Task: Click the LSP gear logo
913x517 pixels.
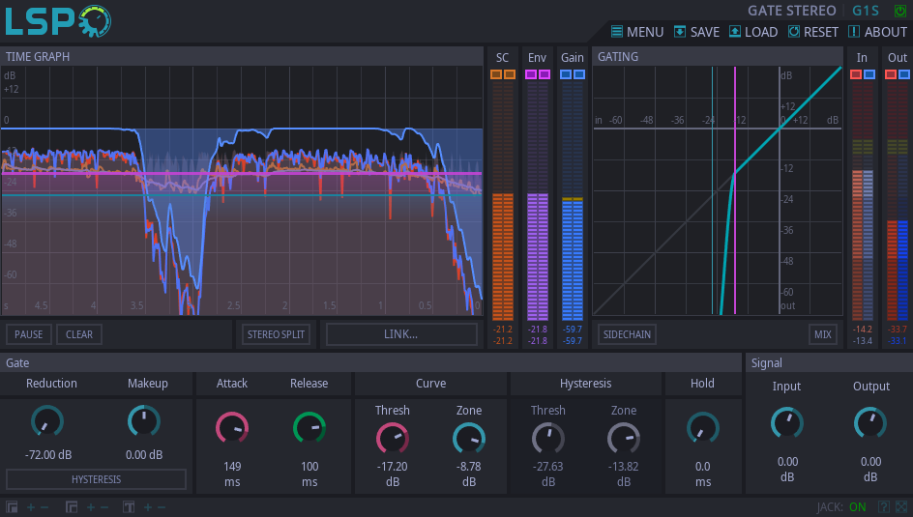Action: pyautogui.click(x=58, y=21)
